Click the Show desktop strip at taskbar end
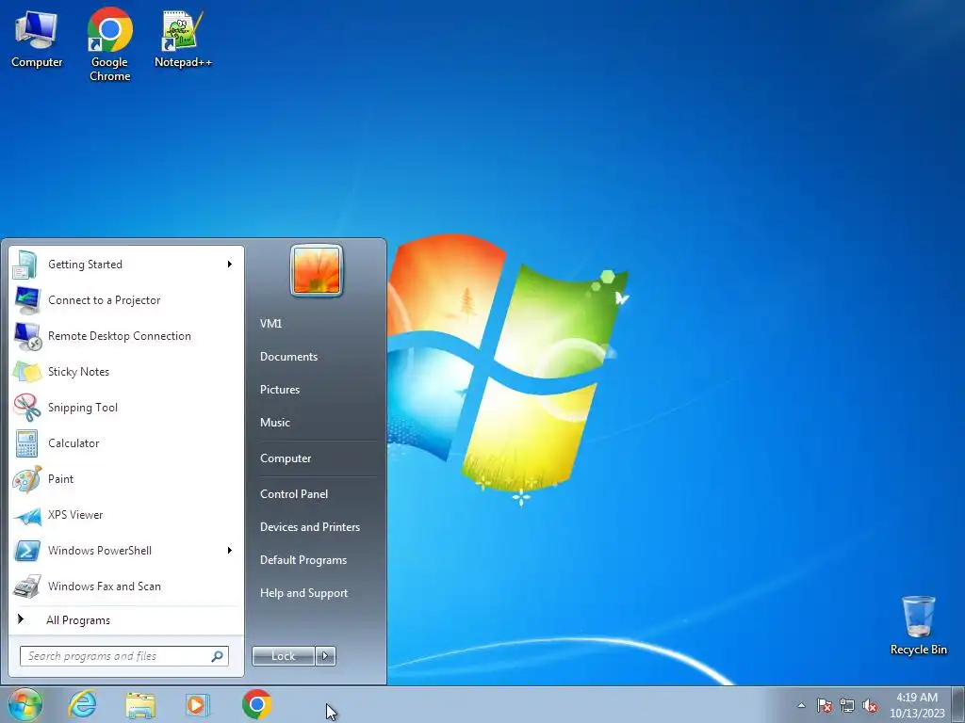Image resolution: width=965 pixels, height=723 pixels. pos(958,704)
